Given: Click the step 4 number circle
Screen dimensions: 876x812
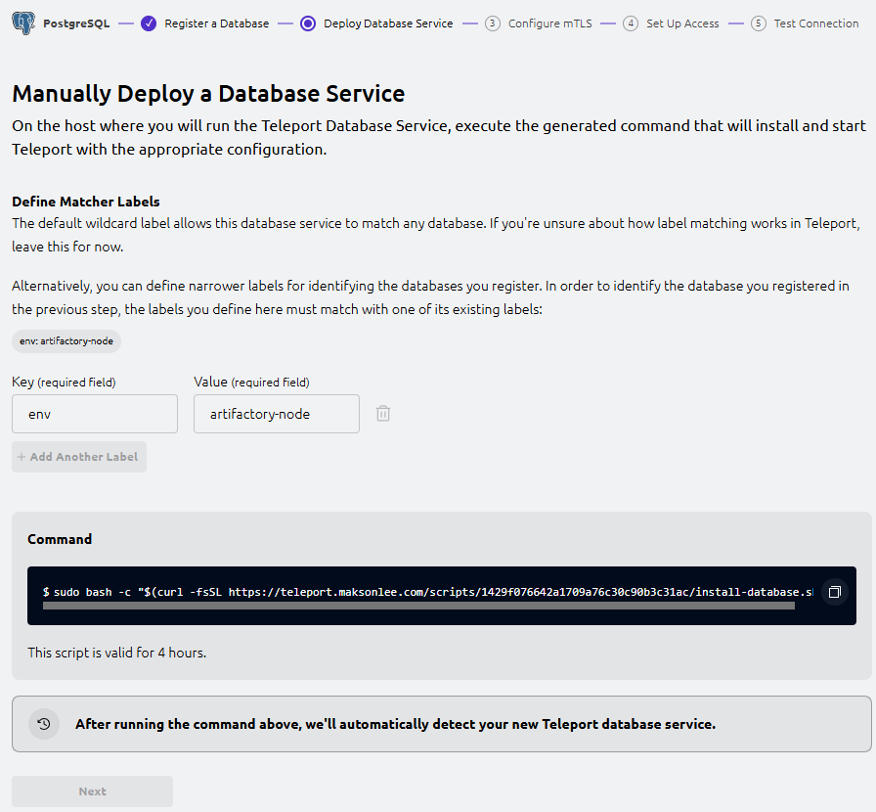Looking at the screenshot, I should [631, 23].
